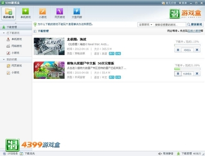Switch to the 单机游戏 top tab

coord(25,13)
